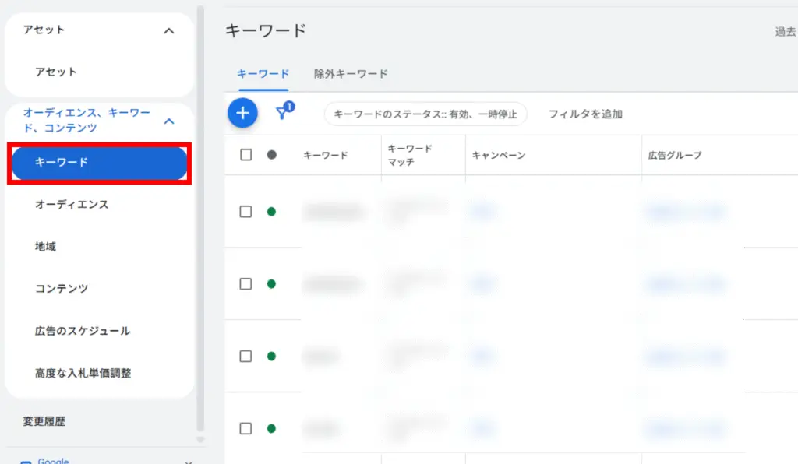Tick the fourth keyword row checkbox
The width and height of the screenshot is (798, 464).
pos(246,428)
